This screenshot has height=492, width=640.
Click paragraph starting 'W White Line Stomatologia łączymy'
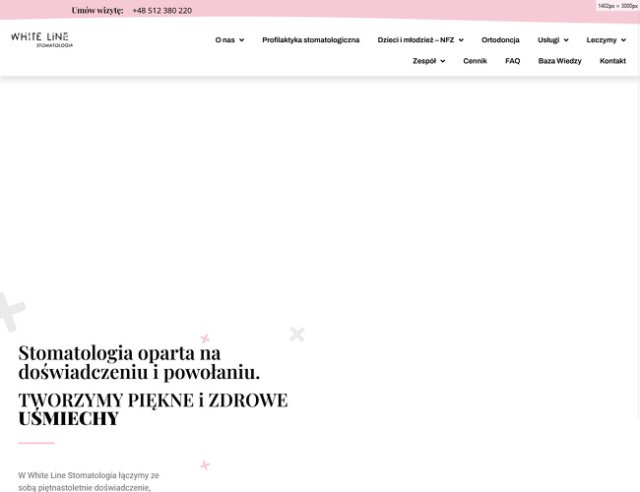point(89,481)
